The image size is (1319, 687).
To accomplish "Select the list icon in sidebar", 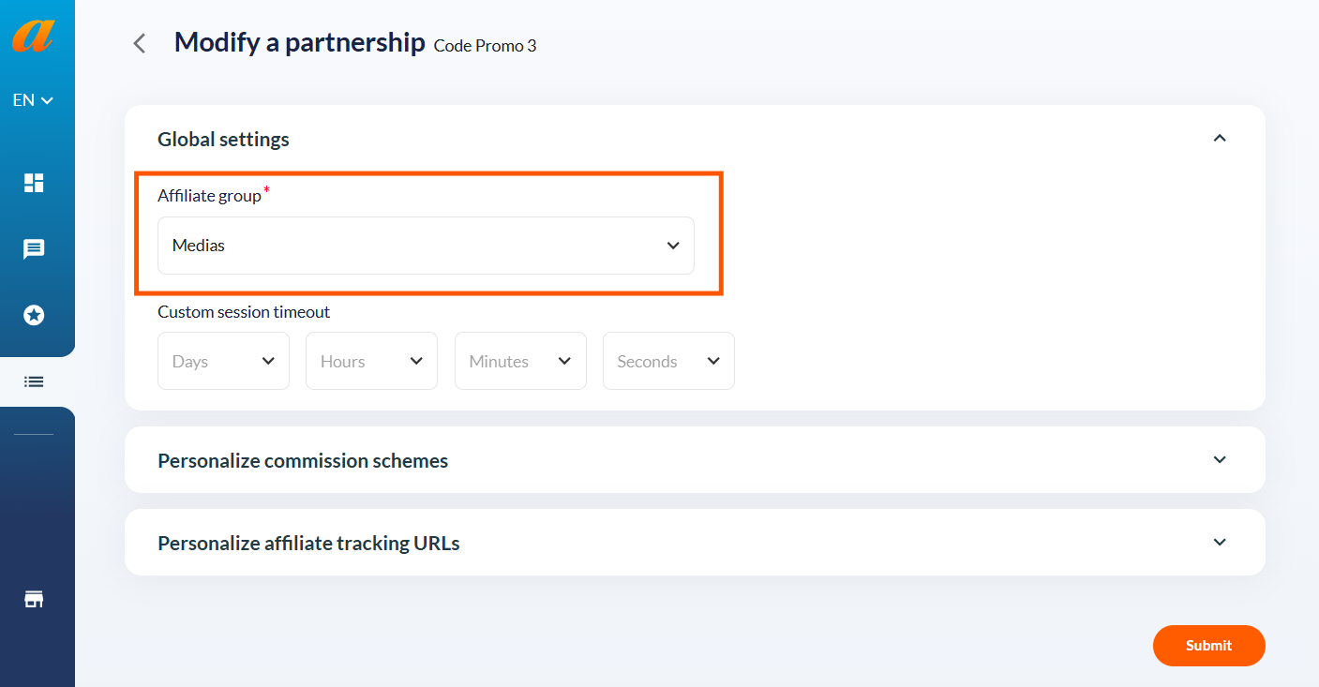I will point(34,381).
